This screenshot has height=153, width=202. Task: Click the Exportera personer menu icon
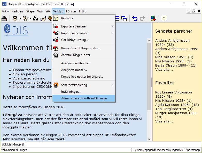(x=56, y=26)
